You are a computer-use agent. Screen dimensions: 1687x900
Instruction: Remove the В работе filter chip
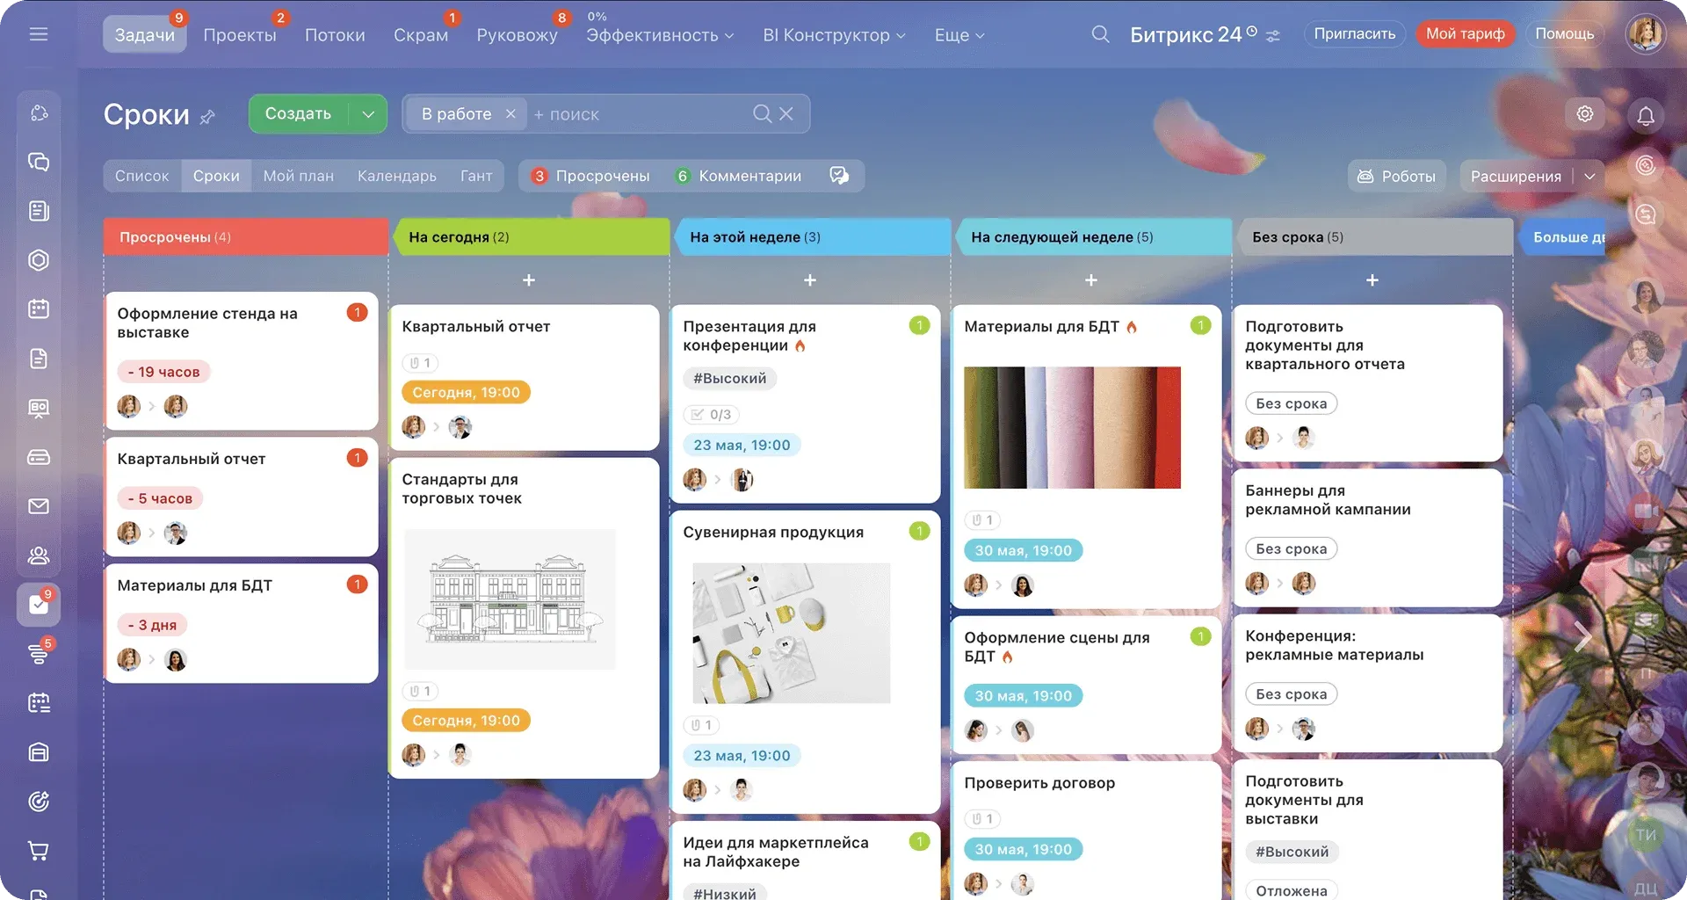pyautogui.click(x=510, y=114)
